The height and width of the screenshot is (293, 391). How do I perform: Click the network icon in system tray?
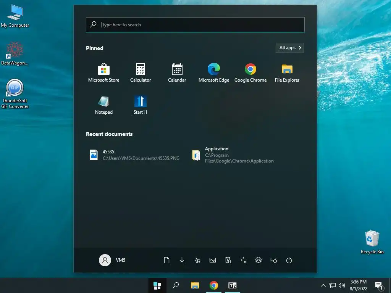coord(333,285)
